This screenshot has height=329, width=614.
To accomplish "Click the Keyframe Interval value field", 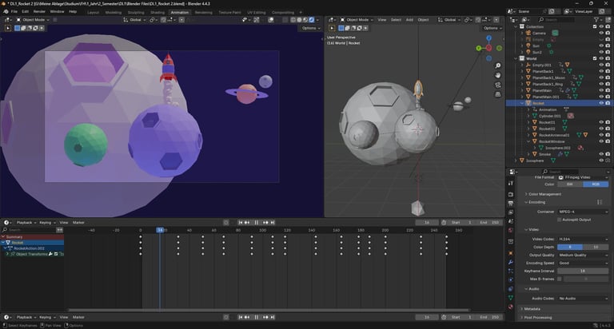I will tap(583, 271).
